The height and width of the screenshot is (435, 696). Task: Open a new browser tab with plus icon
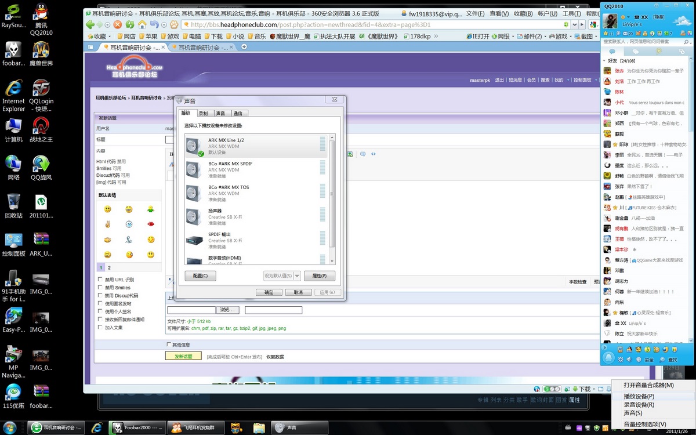point(244,46)
